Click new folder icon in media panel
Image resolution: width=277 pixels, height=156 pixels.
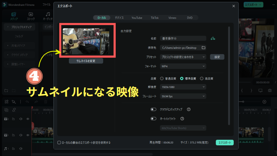(6, 90)
